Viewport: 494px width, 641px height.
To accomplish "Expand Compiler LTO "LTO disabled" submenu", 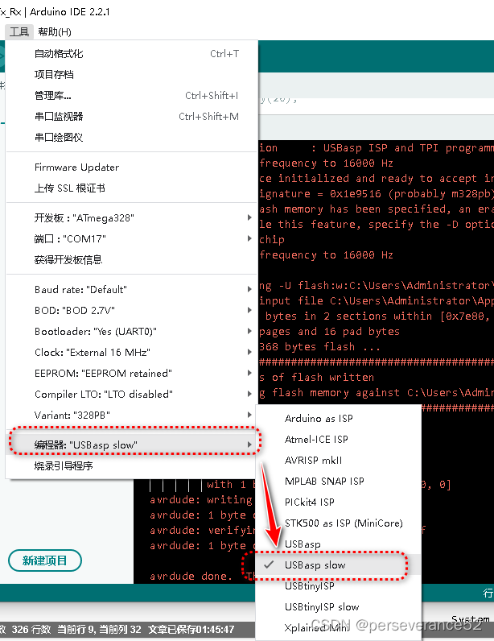I will 132,394.
